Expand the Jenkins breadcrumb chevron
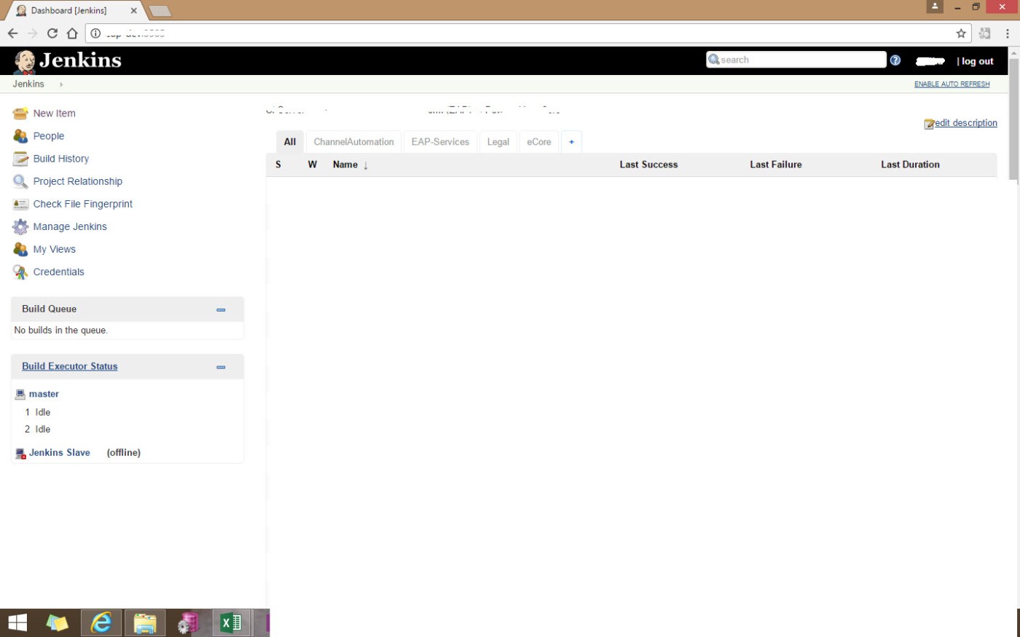 pyautogui.click(x=60, y=84)
